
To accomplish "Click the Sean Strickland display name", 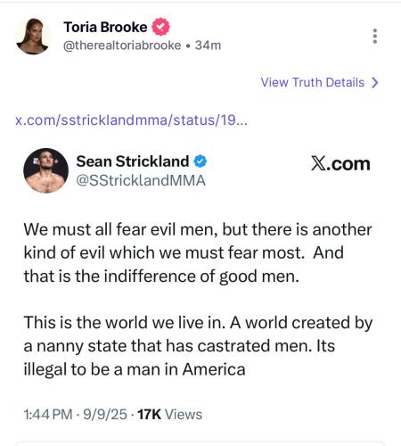I will [x=133, y=161].
